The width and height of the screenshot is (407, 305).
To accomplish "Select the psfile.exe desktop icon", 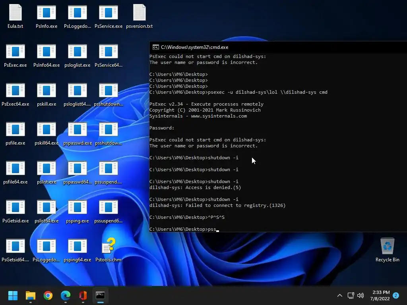I will point(16,133).
